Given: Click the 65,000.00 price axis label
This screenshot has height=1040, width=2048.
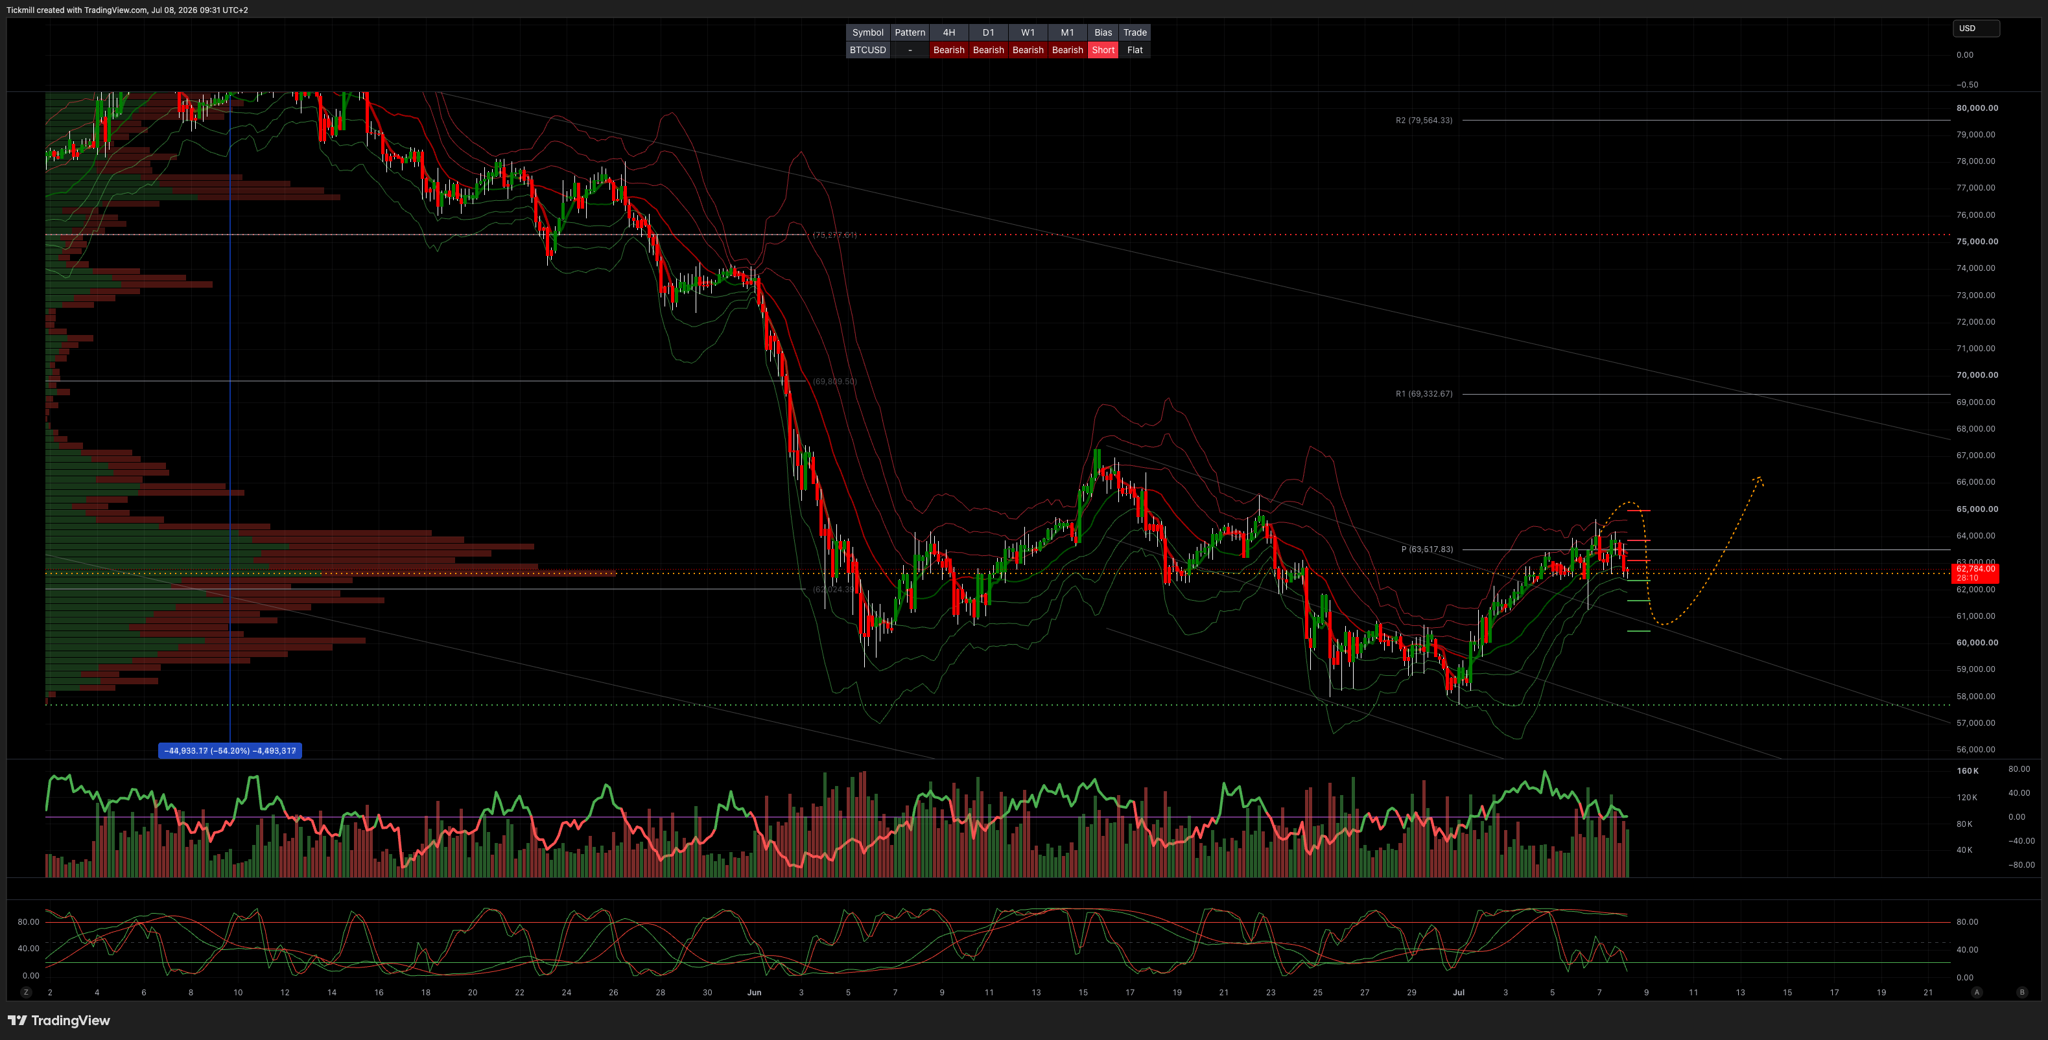Looking at the screenshot, I should (x=1977, y=509).
